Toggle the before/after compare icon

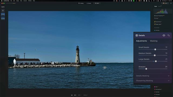75,95
